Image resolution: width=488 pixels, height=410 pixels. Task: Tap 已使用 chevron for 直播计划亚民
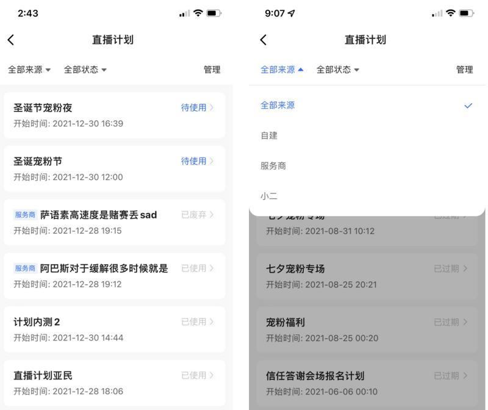212,375
